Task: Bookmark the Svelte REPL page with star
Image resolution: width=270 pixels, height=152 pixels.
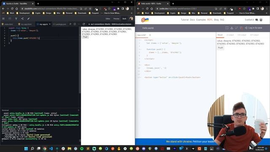Action: [x=225, y=8]
